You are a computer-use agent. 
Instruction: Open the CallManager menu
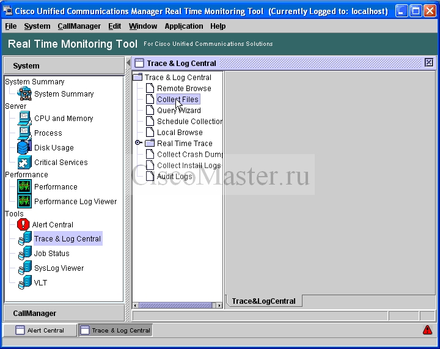[x=79, y=26]
